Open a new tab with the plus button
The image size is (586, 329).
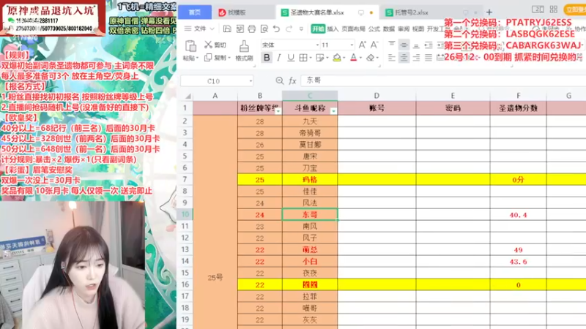489,12
